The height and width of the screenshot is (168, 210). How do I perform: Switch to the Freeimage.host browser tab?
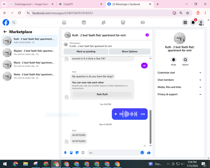[x=31, y=4]
